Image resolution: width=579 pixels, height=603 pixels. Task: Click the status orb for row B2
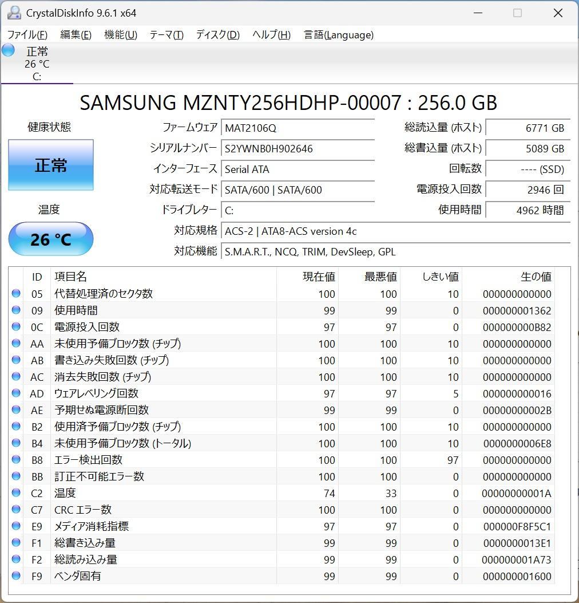pos(16,426)
